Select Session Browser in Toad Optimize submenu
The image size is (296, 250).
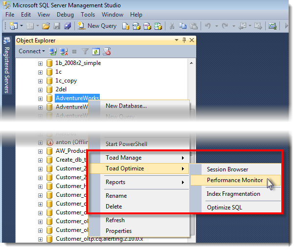(x=236, y=169)
